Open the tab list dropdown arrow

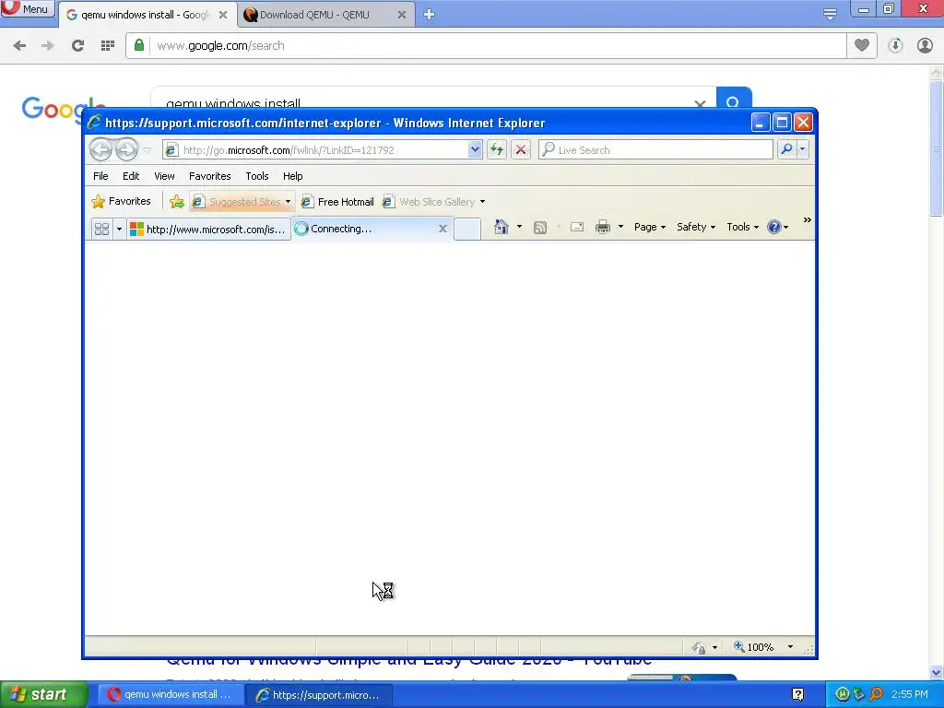click(x=119, y=229)
